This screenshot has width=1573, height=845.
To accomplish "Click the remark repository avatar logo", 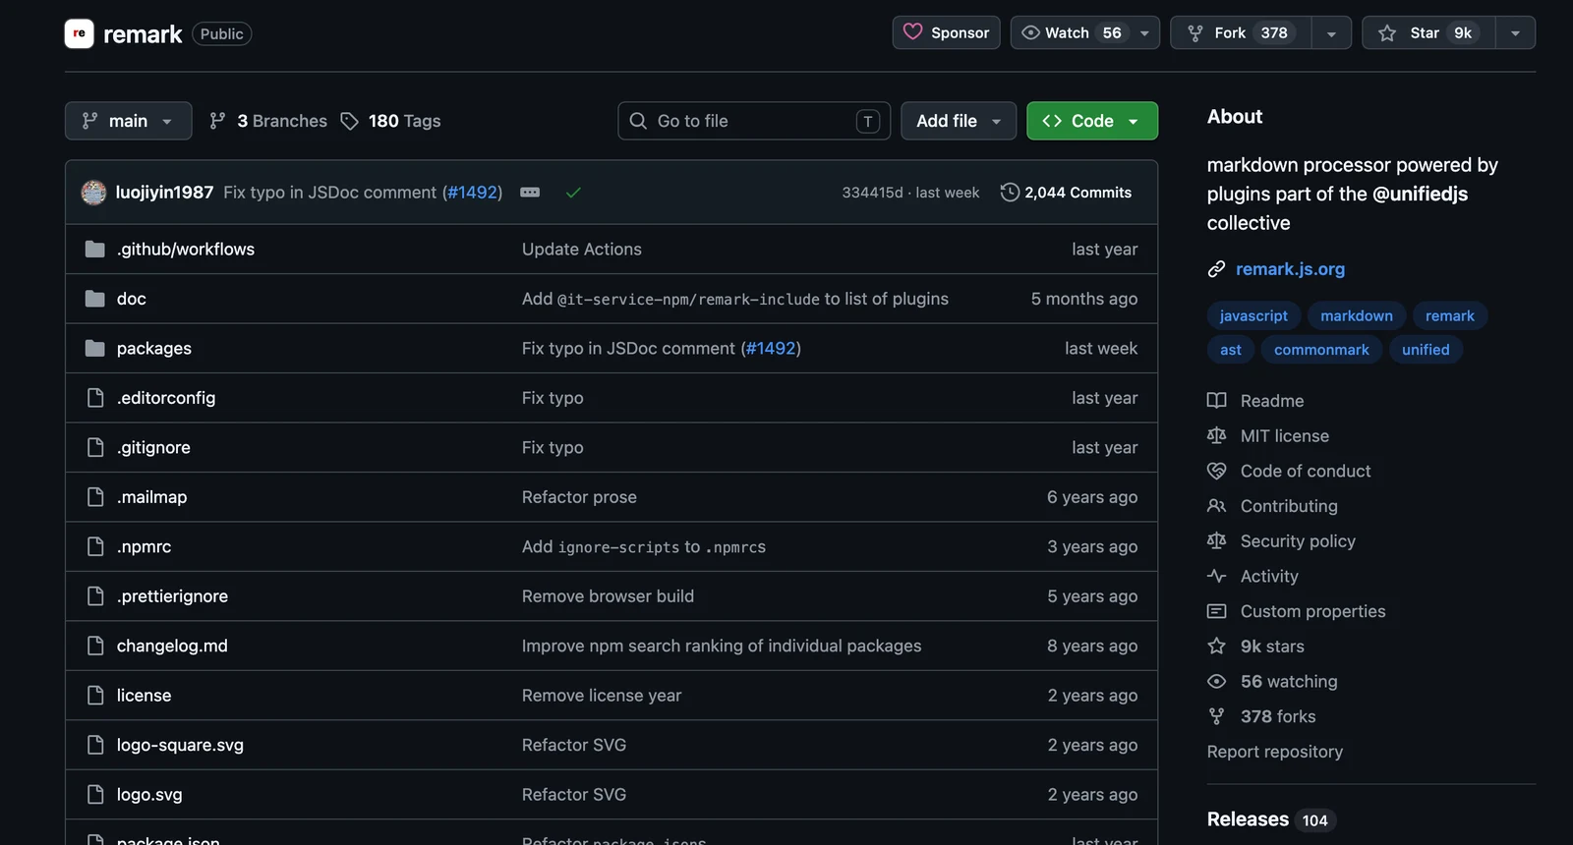I will [x=79, y=33].
